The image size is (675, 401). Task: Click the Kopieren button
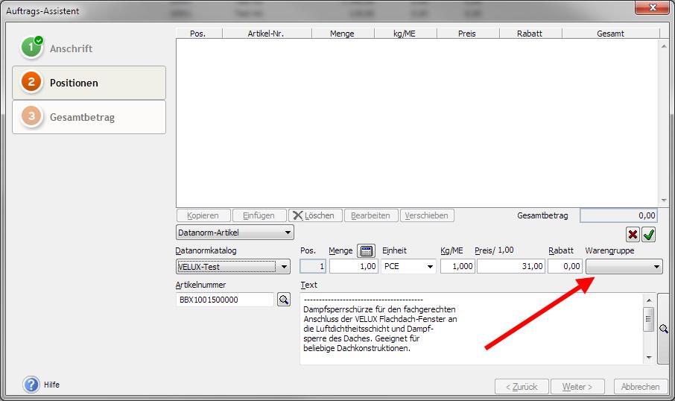203,215
